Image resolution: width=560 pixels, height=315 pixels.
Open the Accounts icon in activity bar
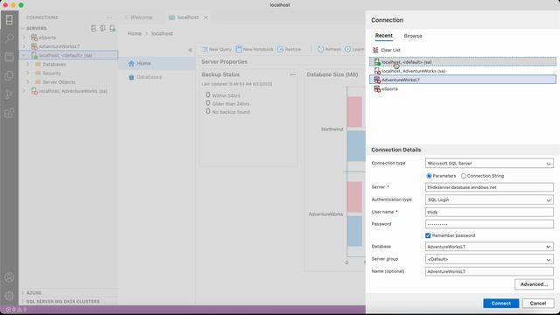(x=10, y=277)
